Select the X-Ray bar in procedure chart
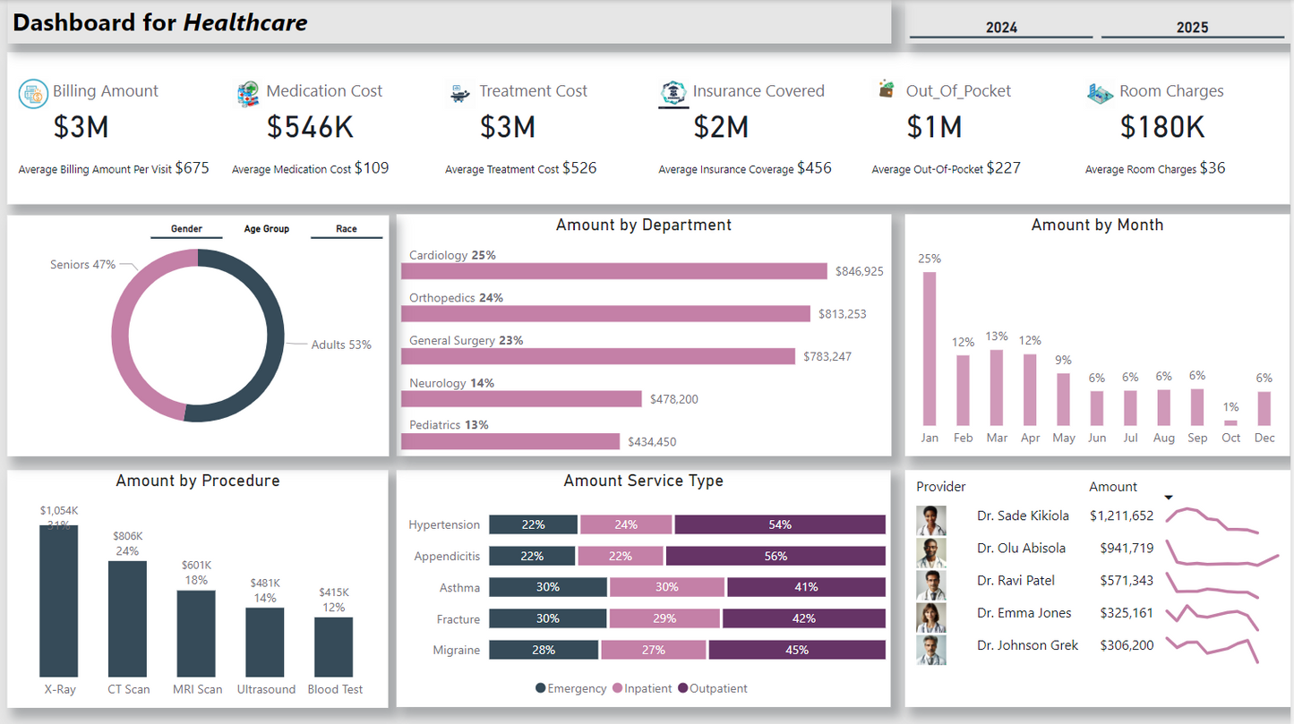Viewport: 1294px width, 724px height. coord(59,600)
